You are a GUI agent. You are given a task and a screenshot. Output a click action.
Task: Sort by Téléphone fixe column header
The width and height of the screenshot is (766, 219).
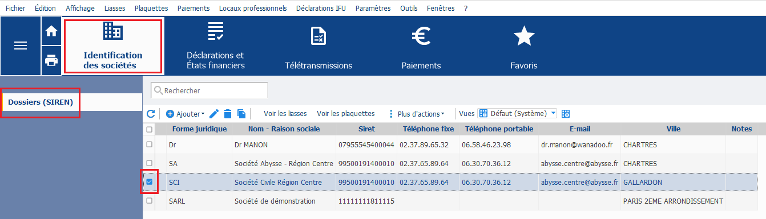(428, 129)
